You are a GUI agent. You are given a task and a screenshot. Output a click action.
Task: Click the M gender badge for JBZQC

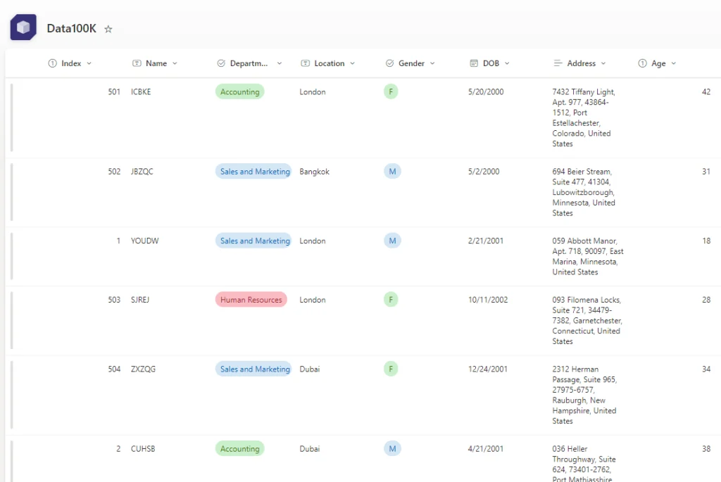point(392,172)
